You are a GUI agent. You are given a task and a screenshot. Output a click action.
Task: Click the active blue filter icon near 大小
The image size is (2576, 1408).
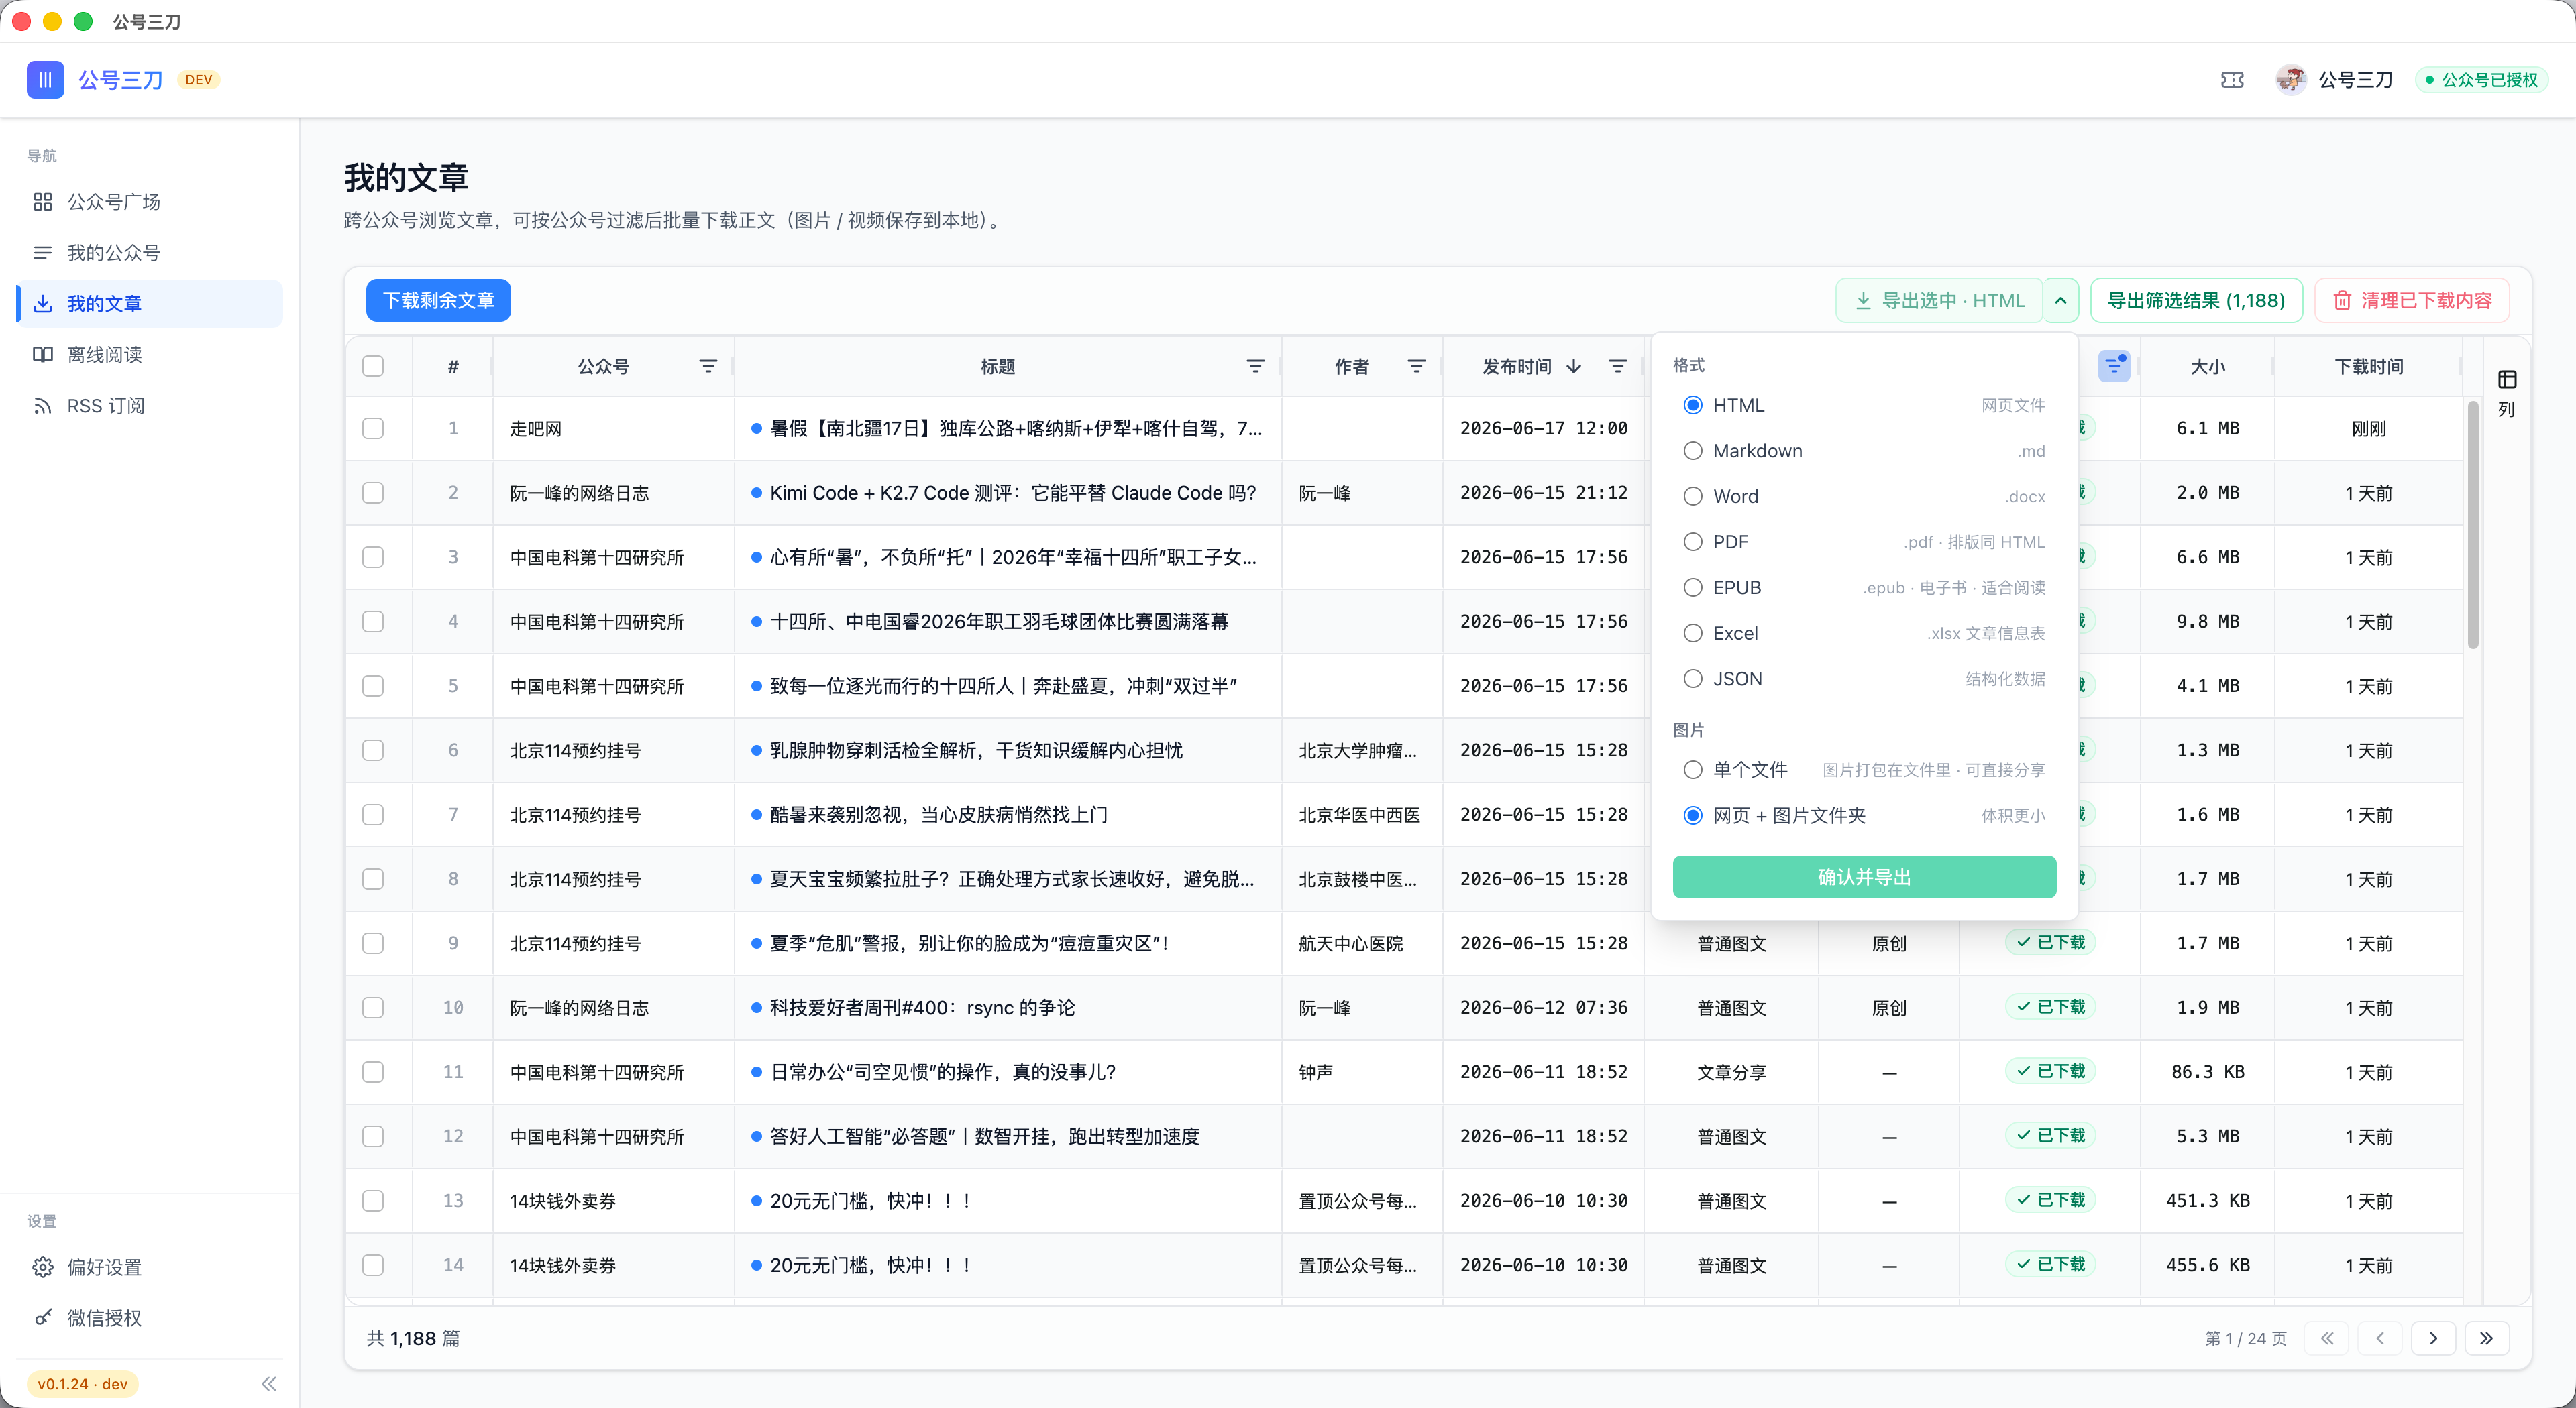[x=2113, y=367]
